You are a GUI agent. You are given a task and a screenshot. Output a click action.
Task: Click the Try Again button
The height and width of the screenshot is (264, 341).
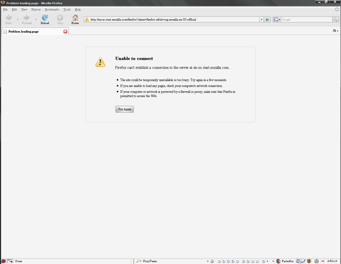coord(124,109)
